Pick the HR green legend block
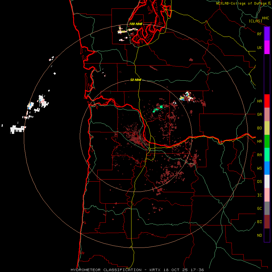272x272 pixels. [x=267, y=141]
